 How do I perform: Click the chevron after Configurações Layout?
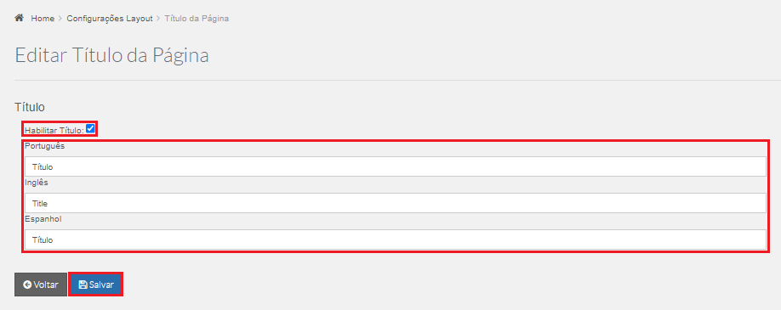coord(158,19)
